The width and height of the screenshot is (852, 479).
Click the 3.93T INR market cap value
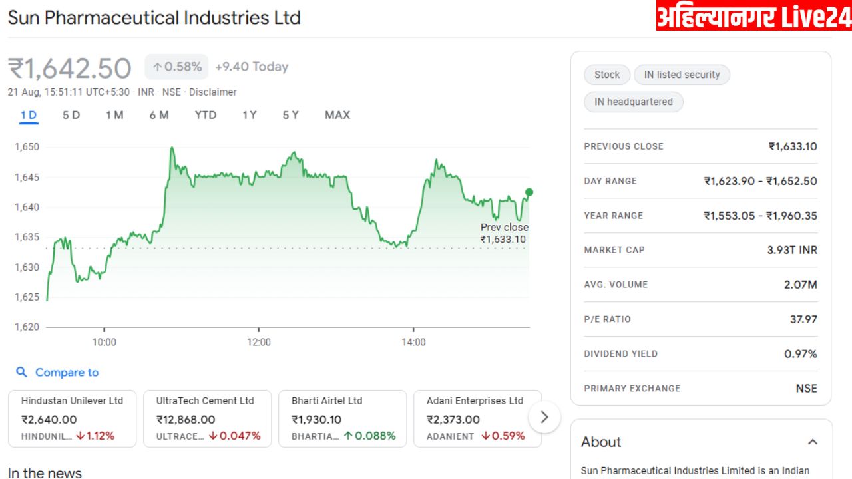pos(792,250)
